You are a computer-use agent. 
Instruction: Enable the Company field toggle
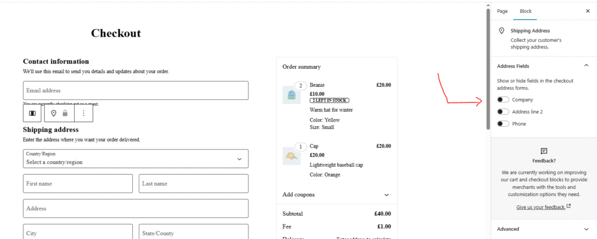click(503, 99)
